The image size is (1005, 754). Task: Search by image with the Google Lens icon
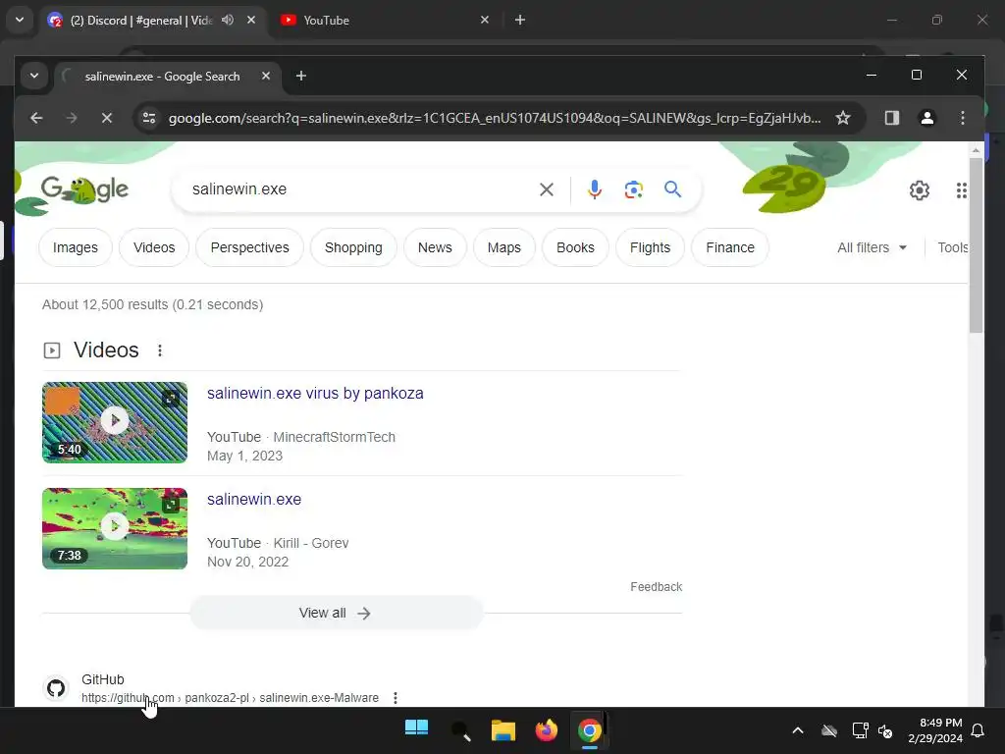coord(633,189)
